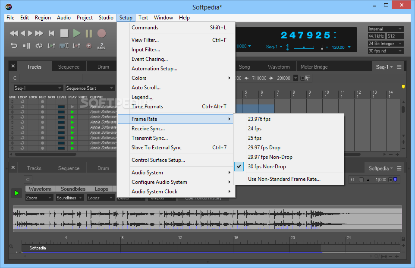This screenshot has width=415, height=268.
Task: Open the upper panel hamburger menu near Seq-1
Action: 399,67
